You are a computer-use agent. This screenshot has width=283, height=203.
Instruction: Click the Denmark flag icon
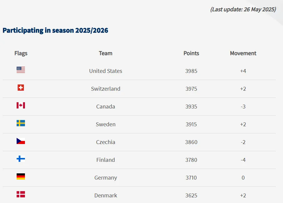(21, 194)
